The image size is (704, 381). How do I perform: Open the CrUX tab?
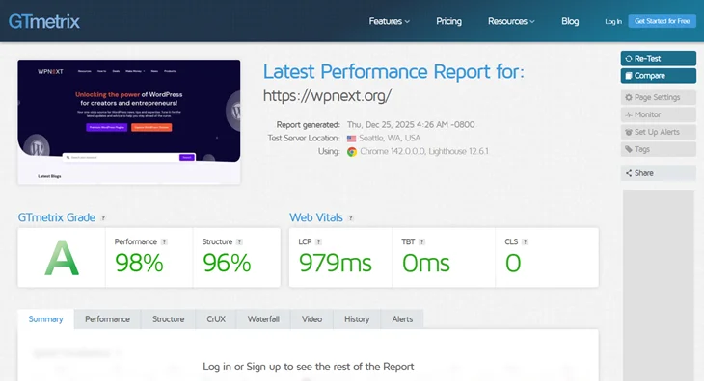pyautogui.click(x=216, y=319)
